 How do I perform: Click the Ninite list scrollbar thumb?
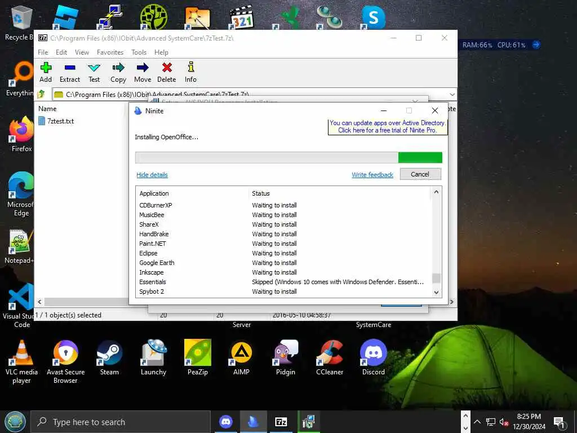[x=436, y=278]
